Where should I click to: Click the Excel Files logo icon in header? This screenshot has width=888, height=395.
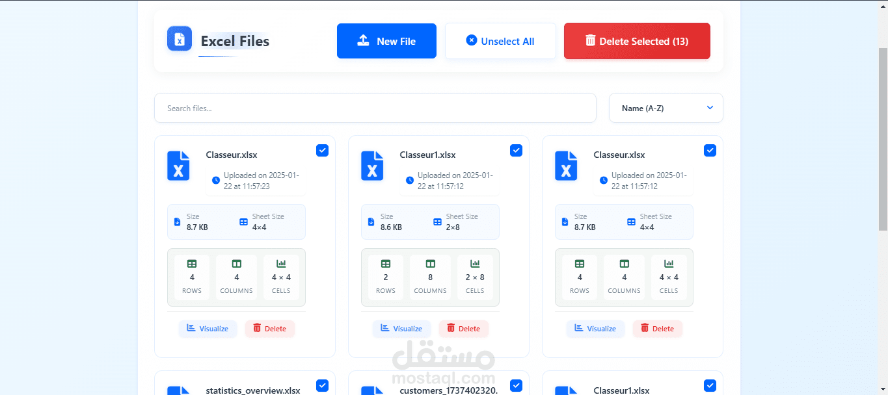click(x=180, y=38)
